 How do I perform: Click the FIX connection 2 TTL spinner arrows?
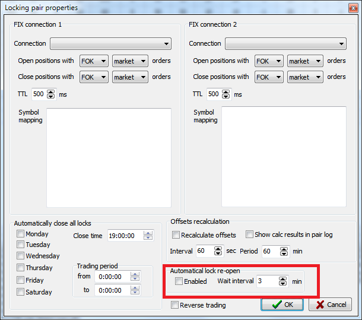[x=226, y=94]
